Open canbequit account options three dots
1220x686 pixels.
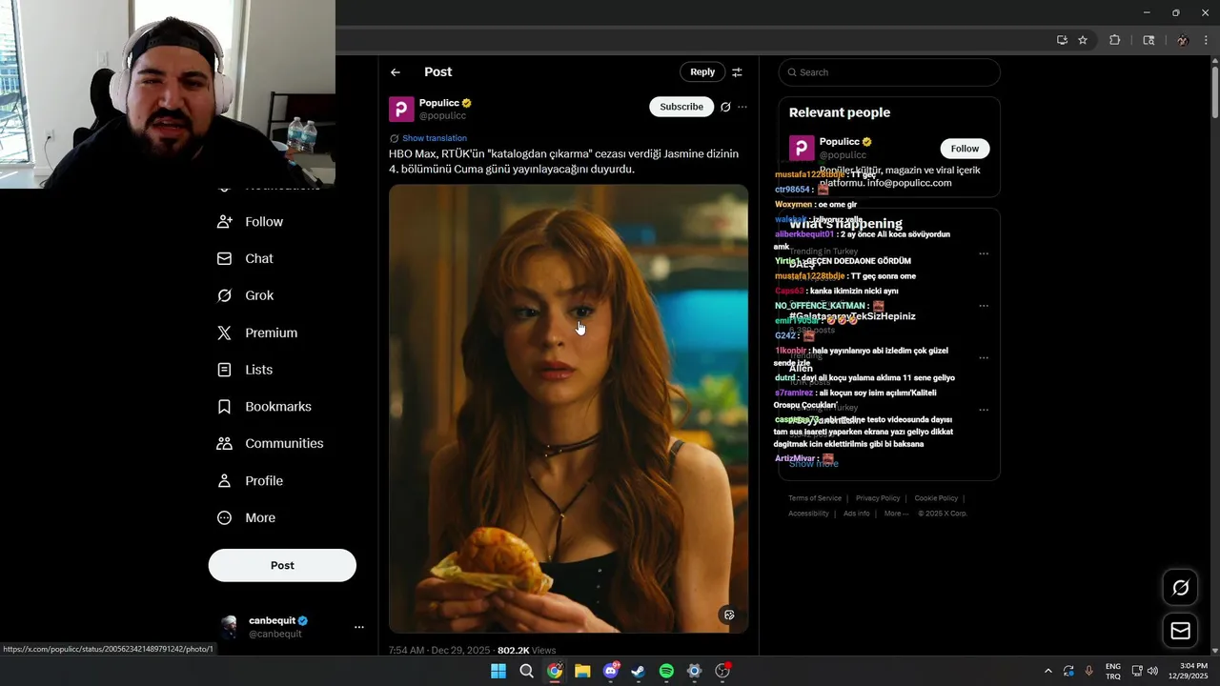coord(359,627)
